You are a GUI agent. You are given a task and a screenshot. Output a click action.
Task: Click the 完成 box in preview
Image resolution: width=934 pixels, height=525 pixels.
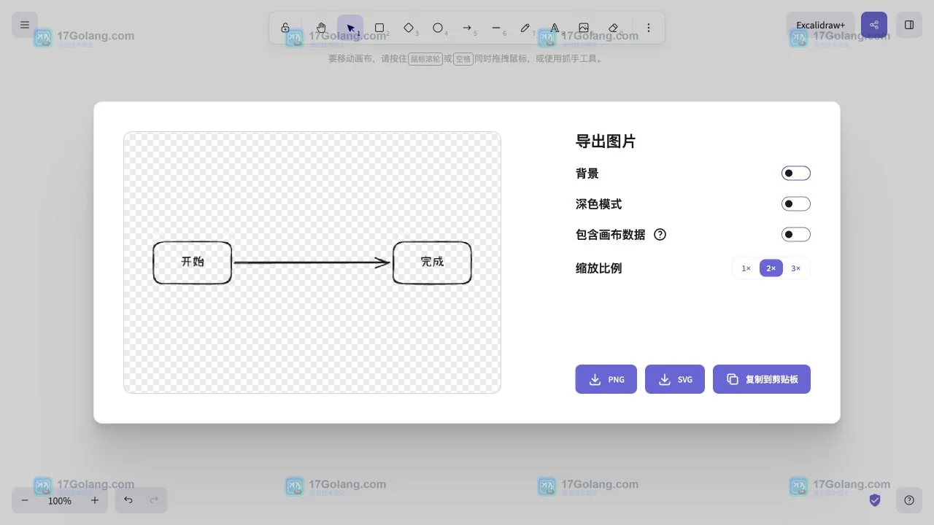click(432, 262)
